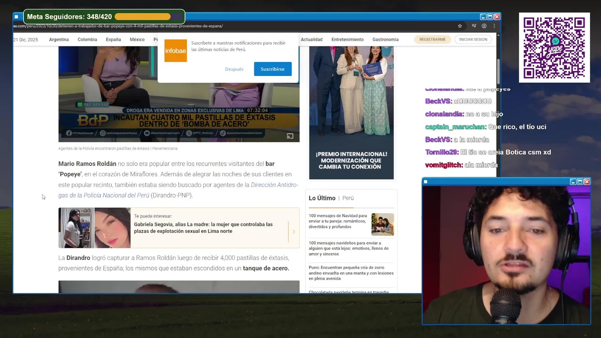The height and width of the screenshot is (338, 601).
Task: Click the date '21 Dic, 2025'
Action: tap(26, 39)
